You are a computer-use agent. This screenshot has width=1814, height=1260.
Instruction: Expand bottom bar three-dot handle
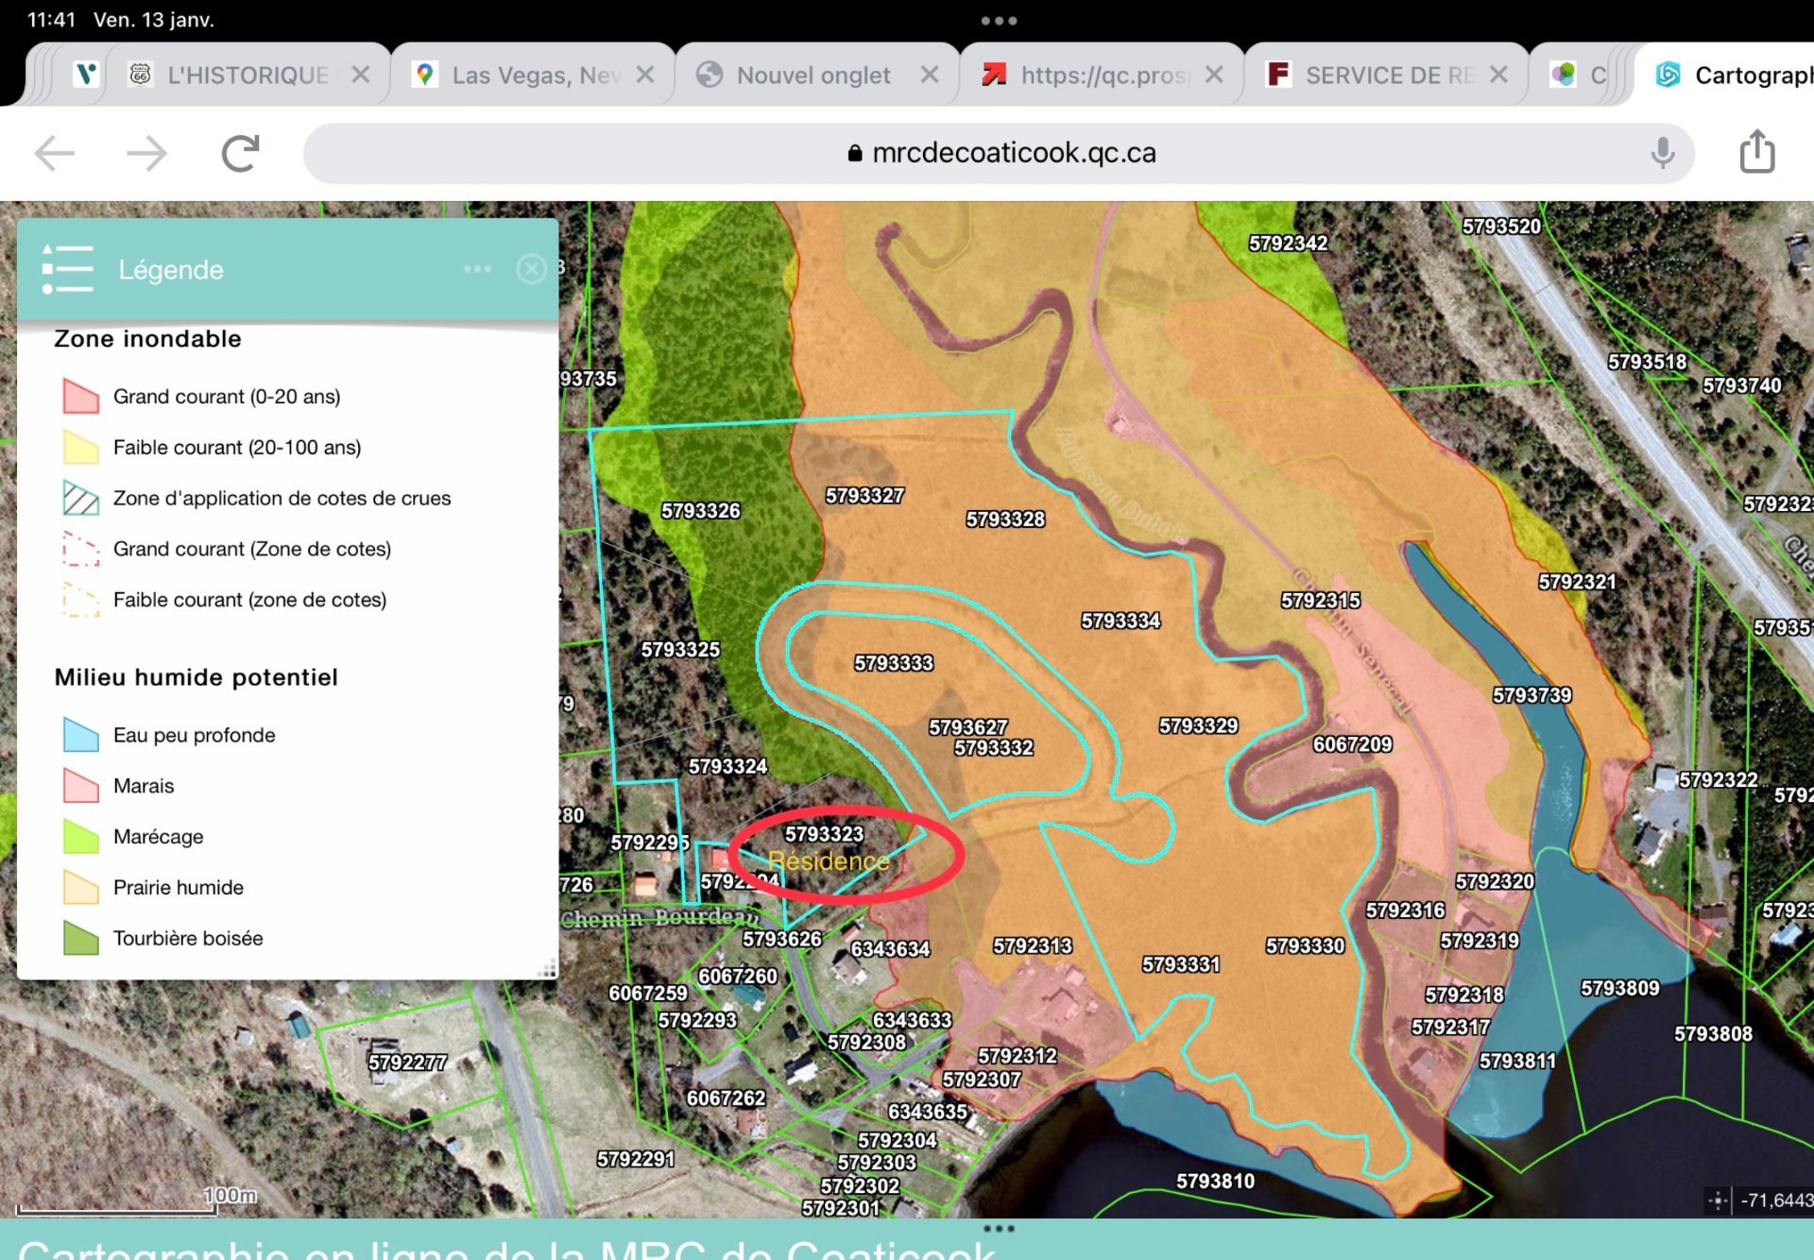pyautogui.click(x=999, y=1229)
